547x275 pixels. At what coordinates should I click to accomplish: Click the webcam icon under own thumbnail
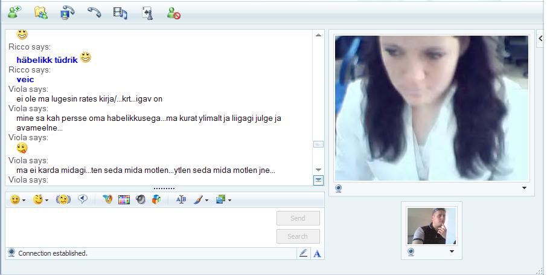(411, 252)
